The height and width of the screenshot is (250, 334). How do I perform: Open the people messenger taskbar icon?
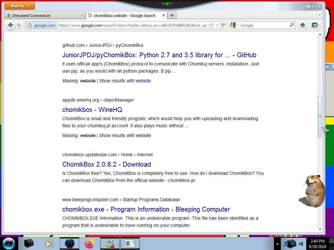pyautogui.click(x=110, y=243)
